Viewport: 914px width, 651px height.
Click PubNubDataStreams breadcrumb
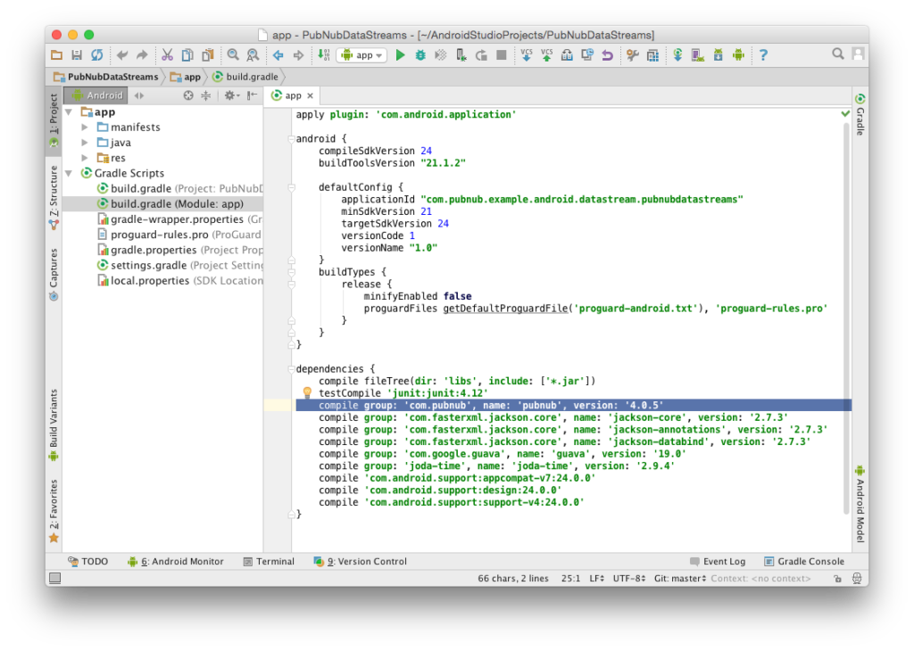(106, 77)
